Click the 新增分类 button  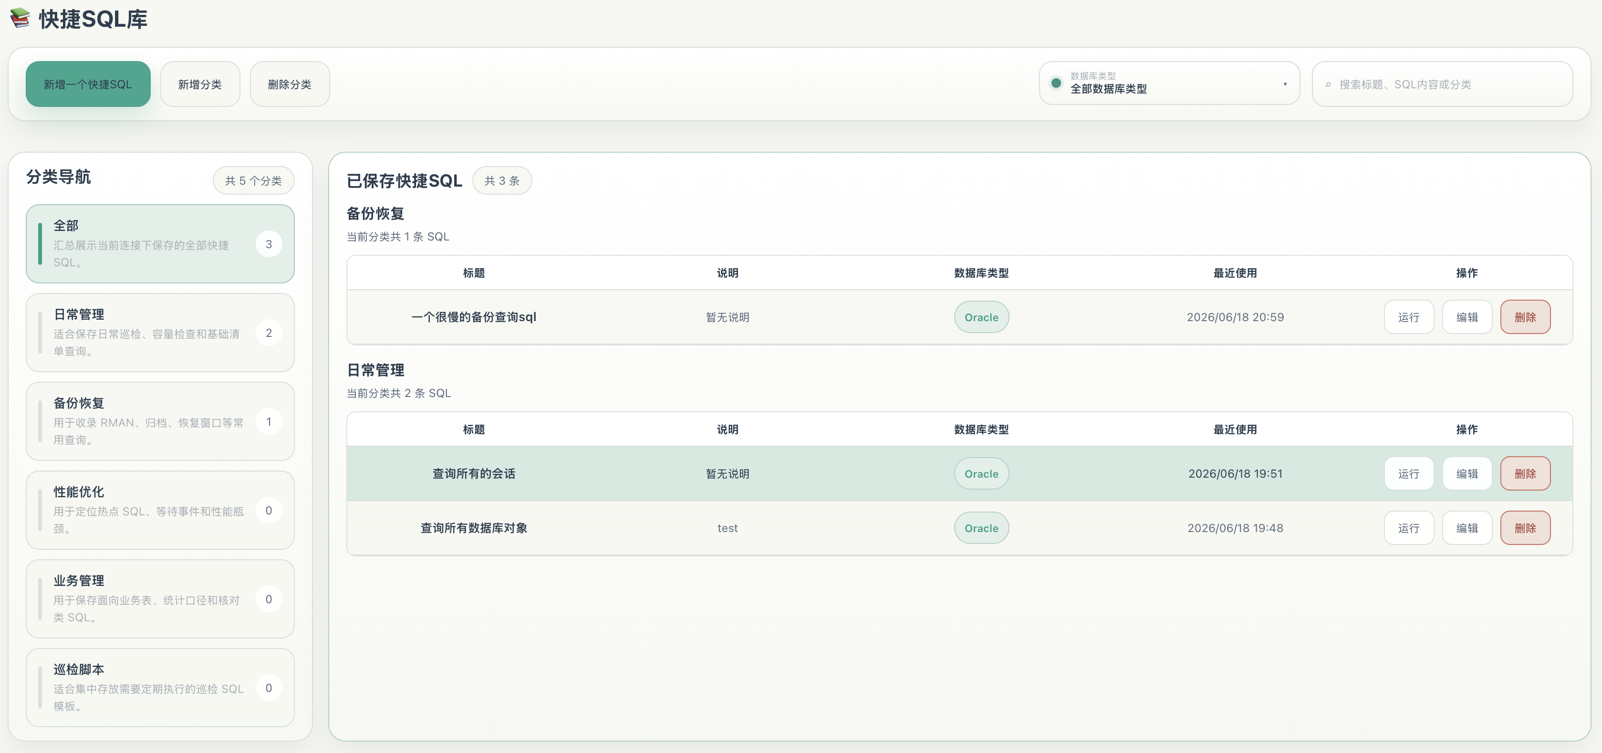pos(199,84)
